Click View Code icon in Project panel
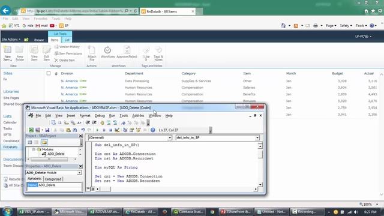The width and height of the screenshot is (384, 216). pos(30,142)
